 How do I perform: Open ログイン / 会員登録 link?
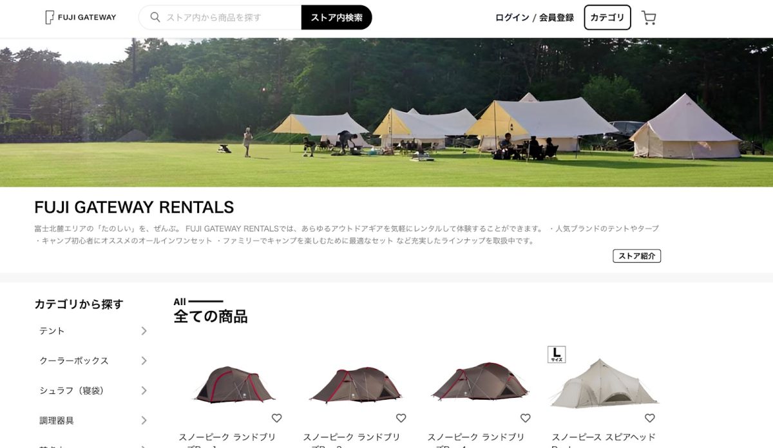tap(535, 17)
